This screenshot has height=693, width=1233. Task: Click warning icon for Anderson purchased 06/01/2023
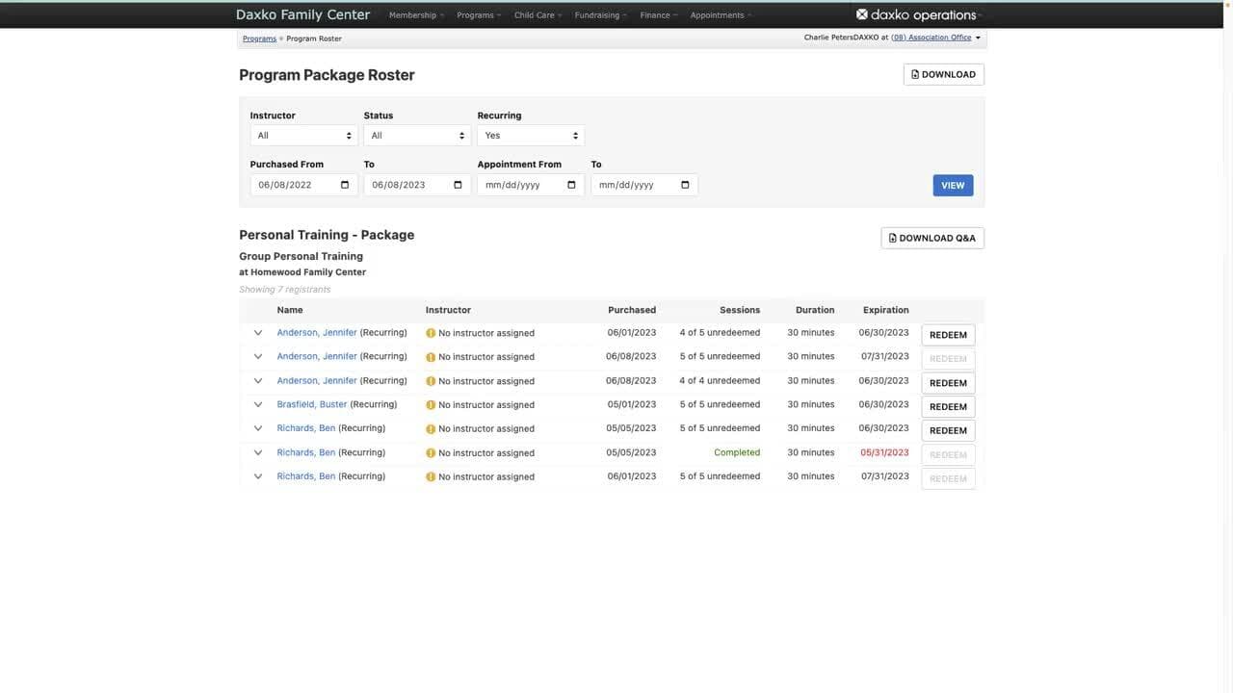click(431, 333)
